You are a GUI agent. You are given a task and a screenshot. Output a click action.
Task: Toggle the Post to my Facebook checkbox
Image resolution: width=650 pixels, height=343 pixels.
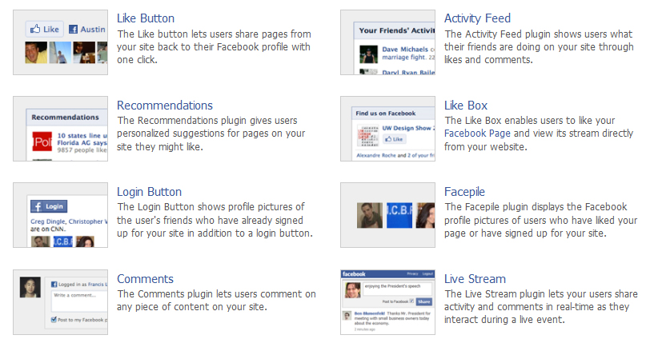coord(53,320)
